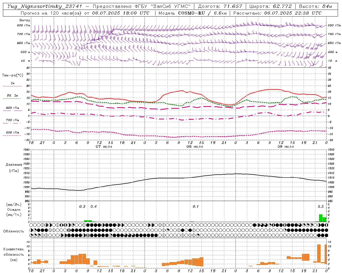
Task: Click the Тем-ра(°C) panel label
Action: pos(13,75)
